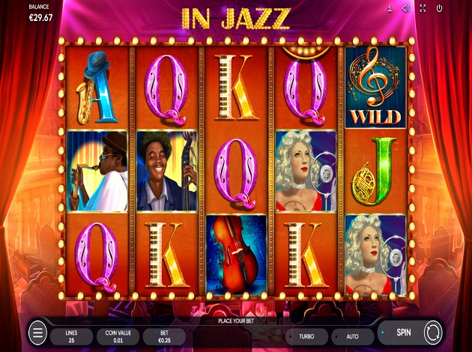Toggle Turbo mode
Screen dimensions: 472x352
(306, 337)
